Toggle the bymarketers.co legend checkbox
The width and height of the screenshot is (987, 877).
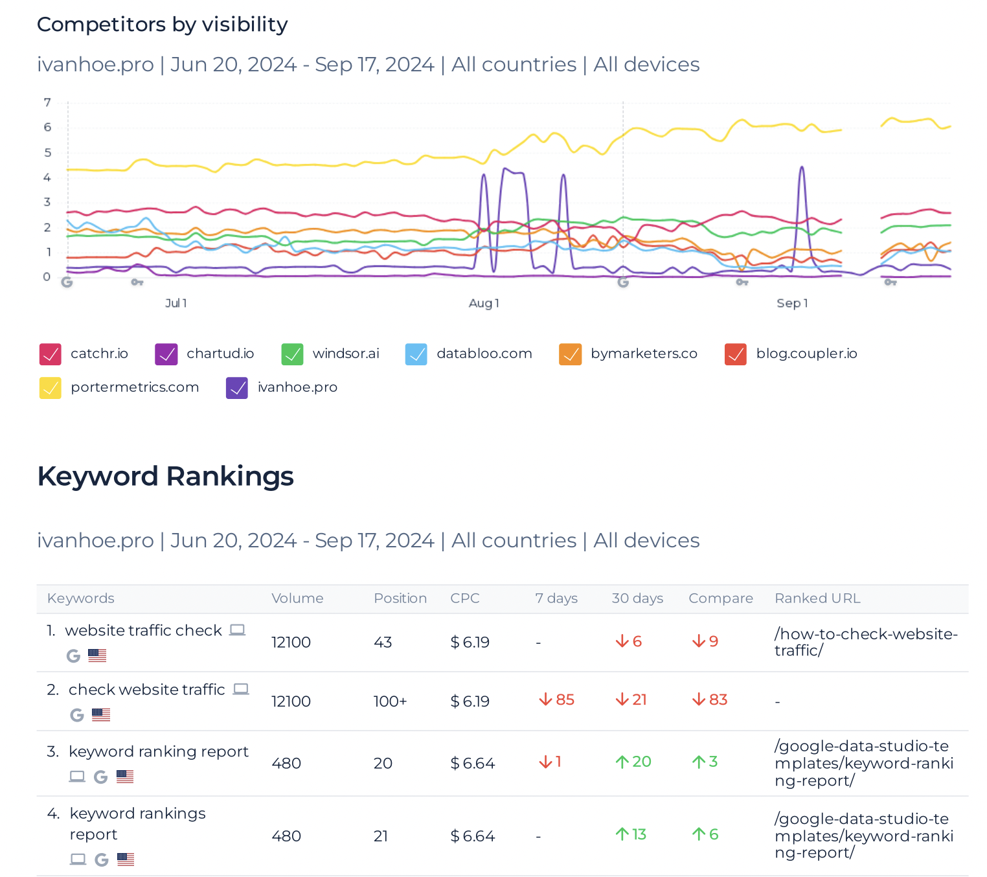pyautogui.click(x=571, y=354)
